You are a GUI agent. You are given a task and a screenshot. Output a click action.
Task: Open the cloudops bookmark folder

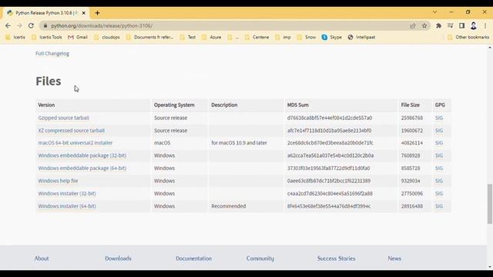click(x=106, y=37)
